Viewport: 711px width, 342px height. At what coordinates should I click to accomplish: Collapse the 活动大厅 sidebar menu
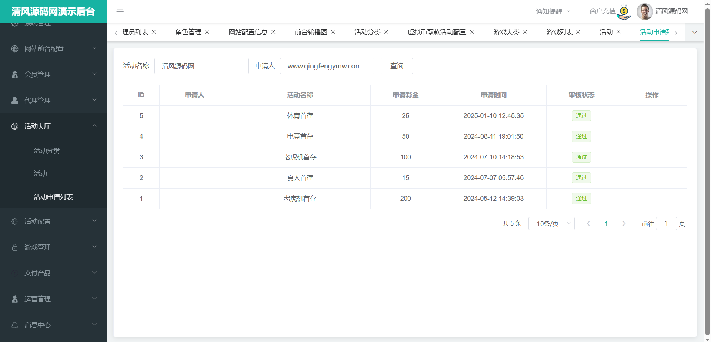click(53, 126)
